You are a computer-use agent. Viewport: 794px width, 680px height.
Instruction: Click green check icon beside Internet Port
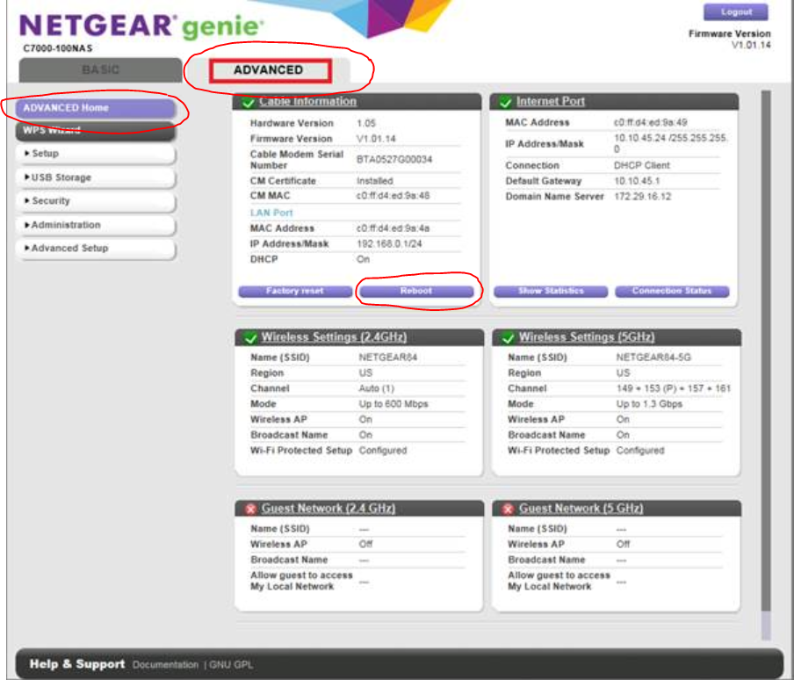(x=506, y=103)
